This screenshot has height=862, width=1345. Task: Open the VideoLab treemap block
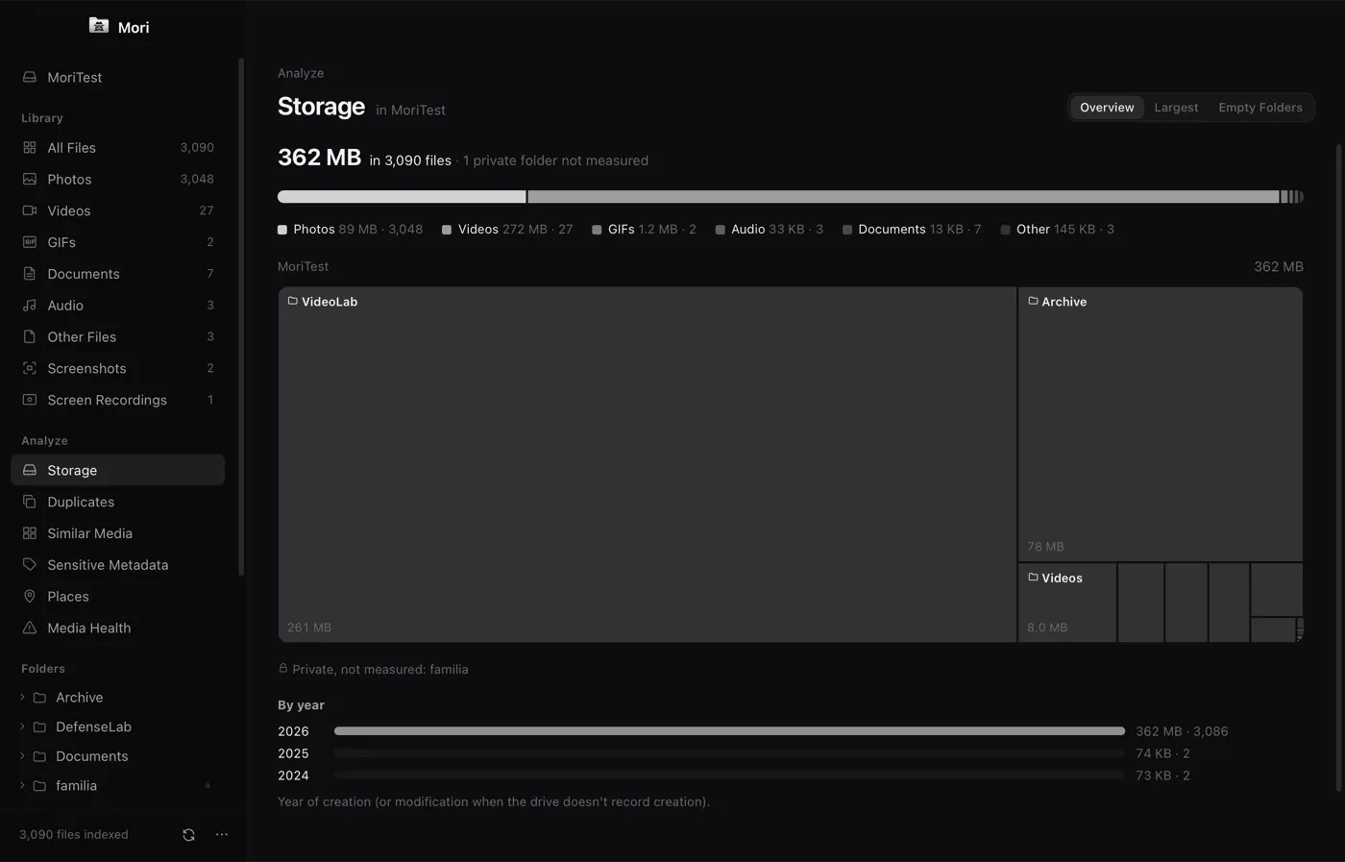coord(648,464)
